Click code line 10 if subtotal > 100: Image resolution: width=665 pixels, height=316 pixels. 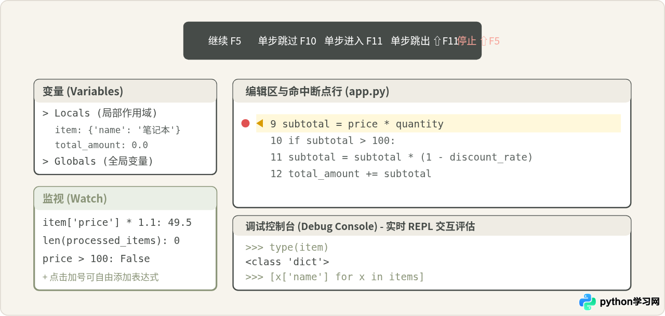pyautogui.click(x=332, y=140)
